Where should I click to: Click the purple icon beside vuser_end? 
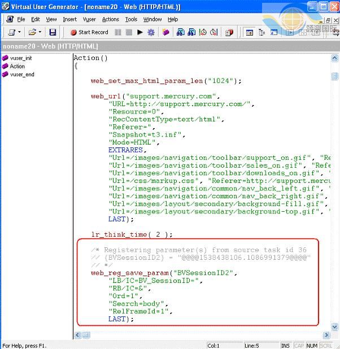tap(5, 75)
